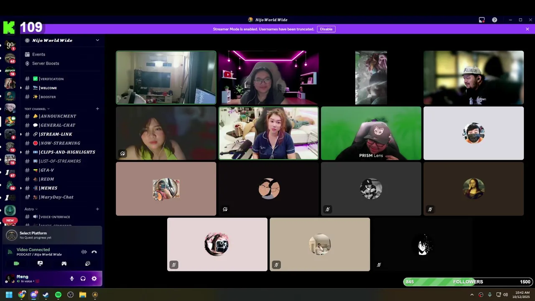Focus the PRISM Lens green screen tile
The image size is (535, 301).
371,133
